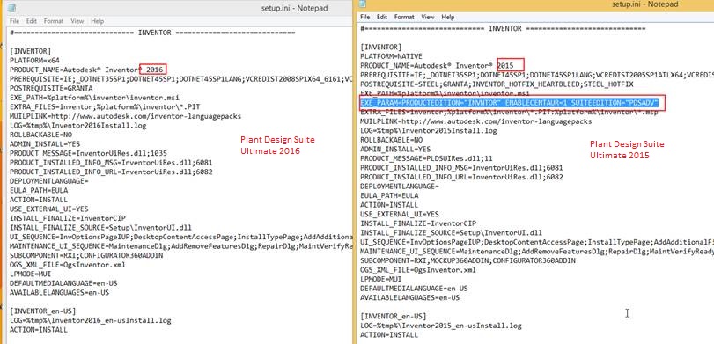Image resolution: width=714 pixels, height=344 pixels.
Task: Click the Notepad icon in the right window title bar
Action: (363, 4)
